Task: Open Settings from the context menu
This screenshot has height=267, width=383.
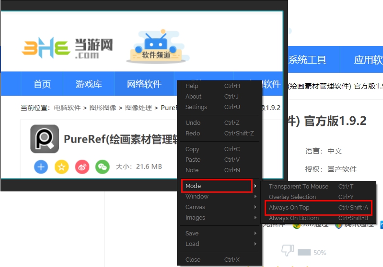Action: click(x=220, y=107)
